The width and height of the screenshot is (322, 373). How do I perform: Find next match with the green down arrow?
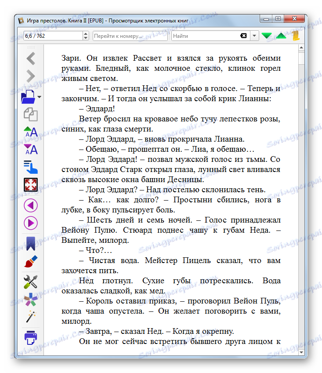(x=267, y=36)
